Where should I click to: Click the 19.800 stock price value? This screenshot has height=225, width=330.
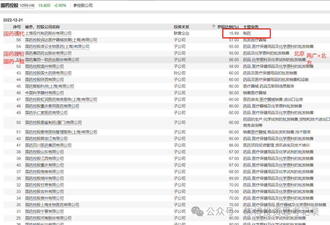pos(44,6)
